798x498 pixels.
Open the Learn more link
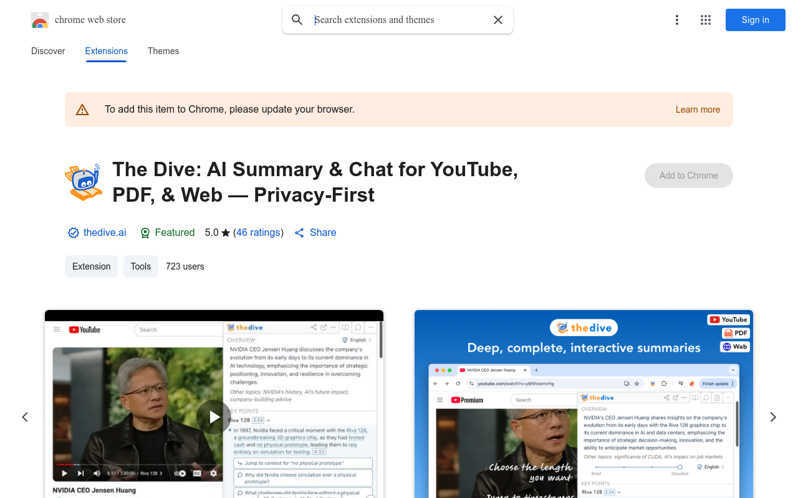coord(698,110)
